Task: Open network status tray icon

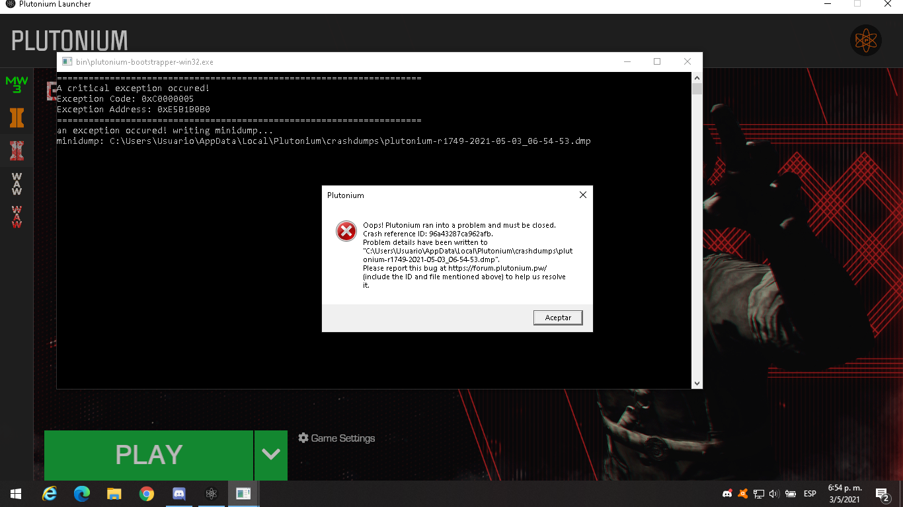Action: pyautogui.click(x=759, y=494)
